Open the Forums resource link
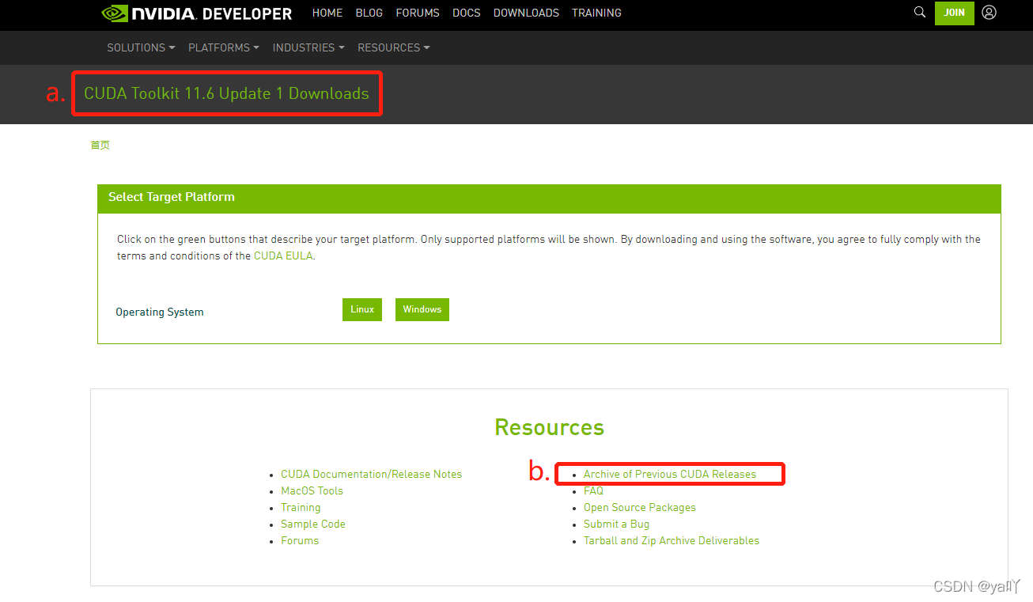Viewport: 1033px width, 602px height. coord(300,541)
